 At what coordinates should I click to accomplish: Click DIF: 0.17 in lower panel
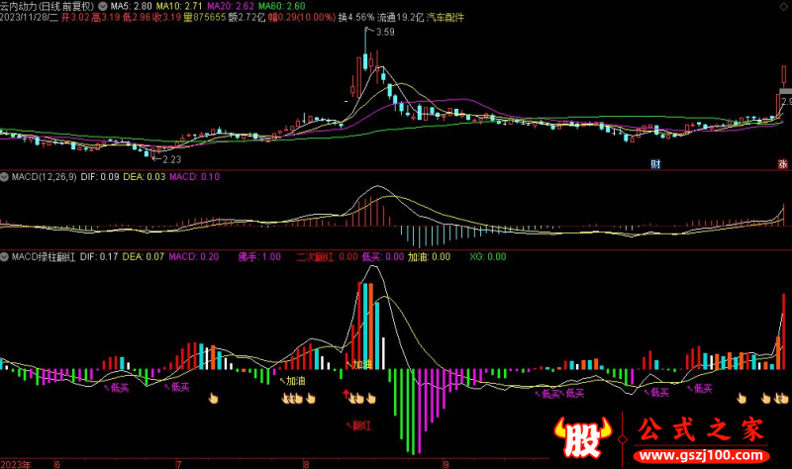pyautogui.click(x=99, y=256)
